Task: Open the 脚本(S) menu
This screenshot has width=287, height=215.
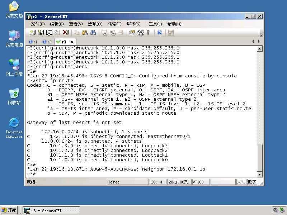Action: [133, 24]
